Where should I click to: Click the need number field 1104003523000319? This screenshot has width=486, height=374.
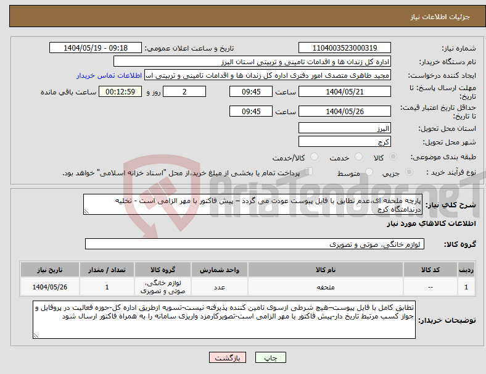coord(344,48)
